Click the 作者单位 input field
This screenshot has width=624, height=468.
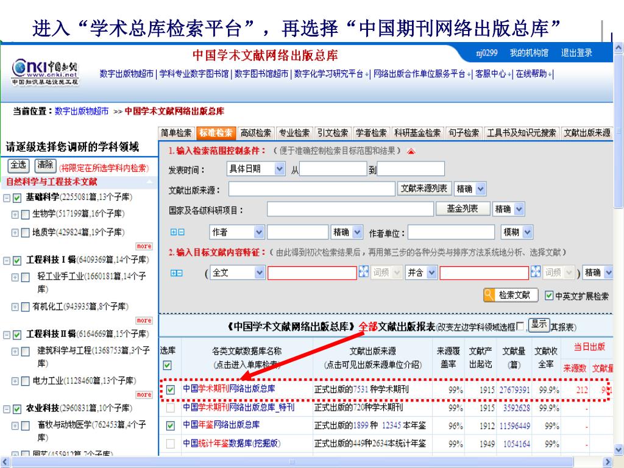pos(452,232)
